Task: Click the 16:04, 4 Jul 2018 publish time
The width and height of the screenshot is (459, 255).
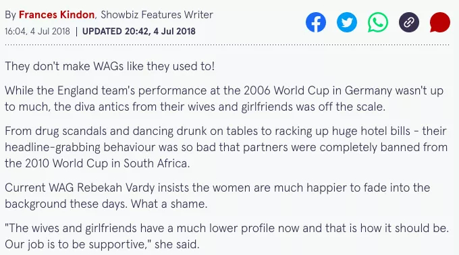Action: tap(38, 31)
